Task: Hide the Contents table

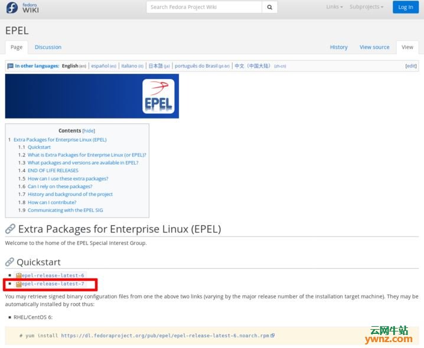Action: [89, 131]
